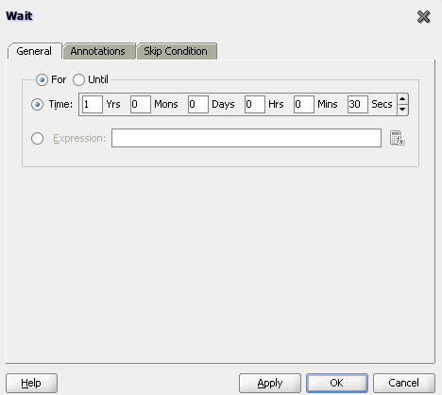Focus the Hrs input field
Image resolution: width=442 pixels, height=395 pixels.
pos(255,104)
